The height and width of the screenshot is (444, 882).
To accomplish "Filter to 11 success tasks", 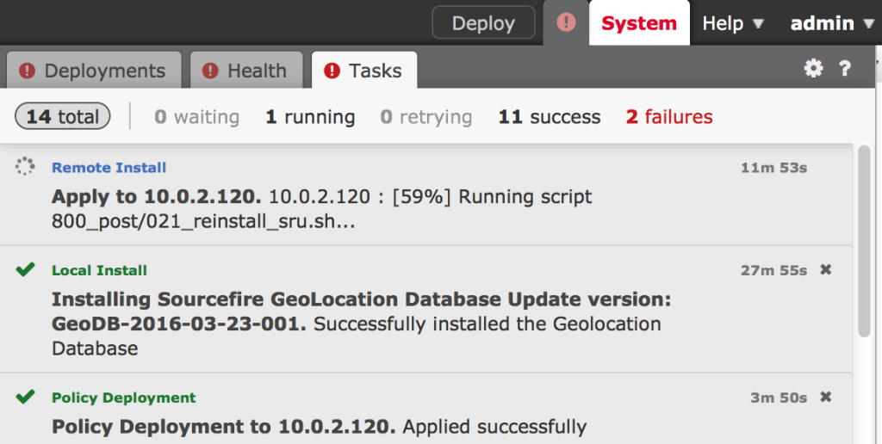I will 550,117.
